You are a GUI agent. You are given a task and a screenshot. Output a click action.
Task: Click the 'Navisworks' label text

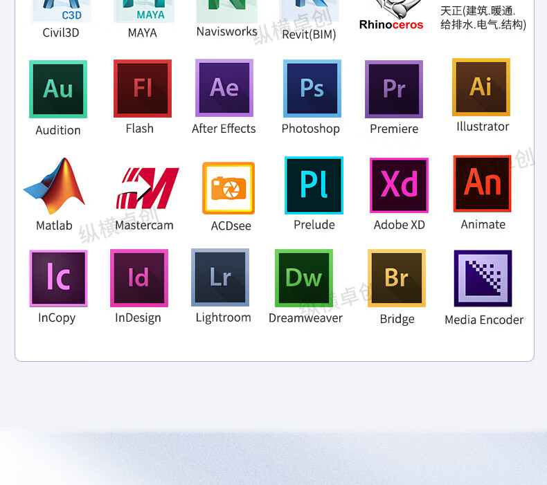click(226, 32)
